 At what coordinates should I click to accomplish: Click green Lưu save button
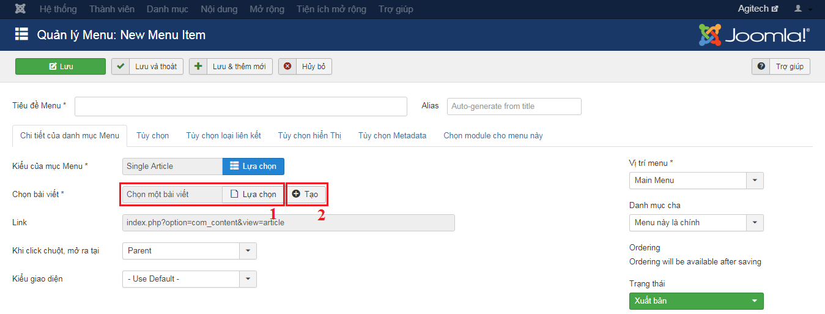tap(61, 66)
